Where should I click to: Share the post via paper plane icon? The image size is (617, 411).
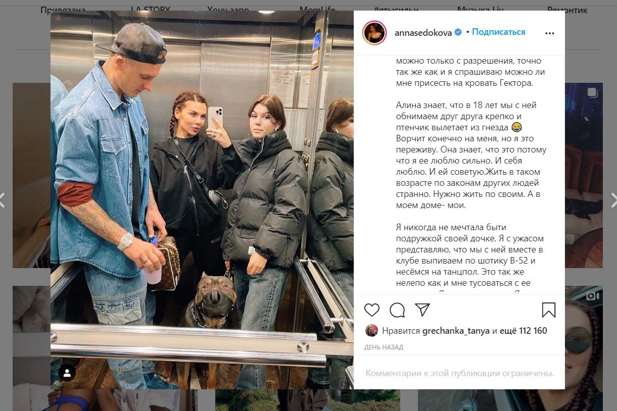422,310
